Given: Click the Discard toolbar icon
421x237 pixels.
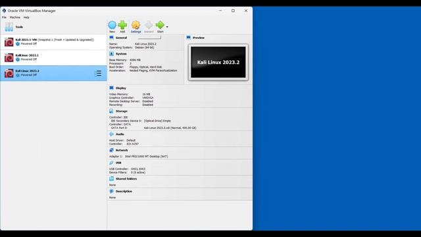Looking at the screenshot, I should point(149,25).
